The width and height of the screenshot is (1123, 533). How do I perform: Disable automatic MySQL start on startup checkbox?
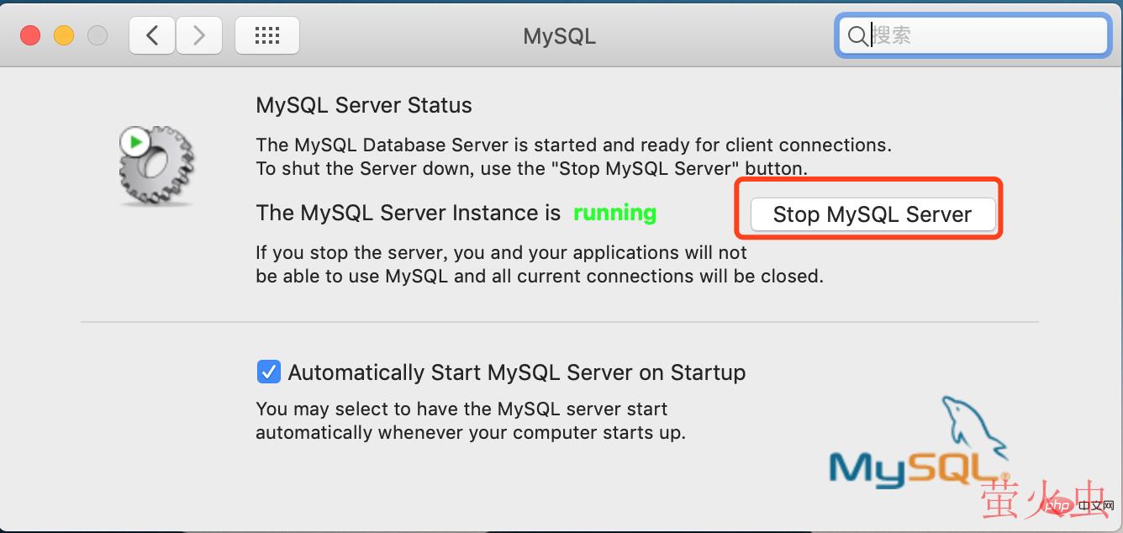tap(268, 372)
